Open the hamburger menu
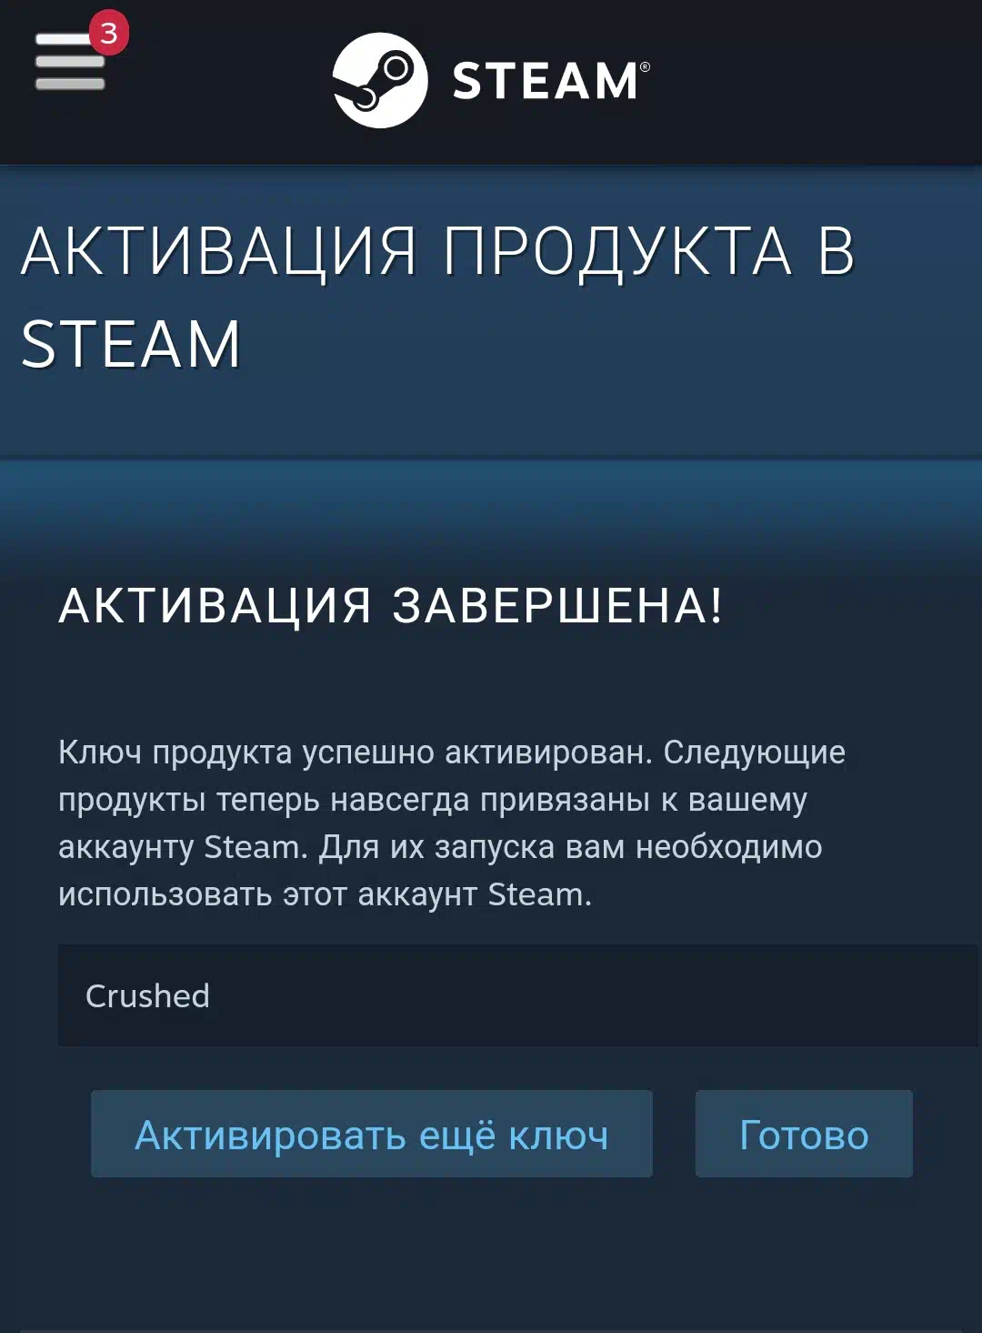This screenshot has width=982, height=1333. [x=69, y=61]
